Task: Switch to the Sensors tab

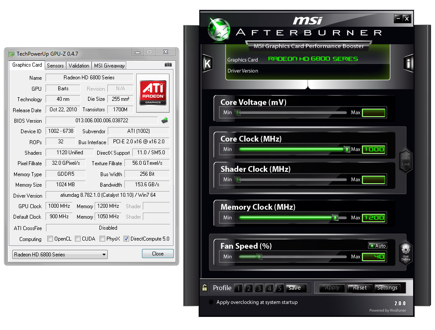Action: pos(55,65)
